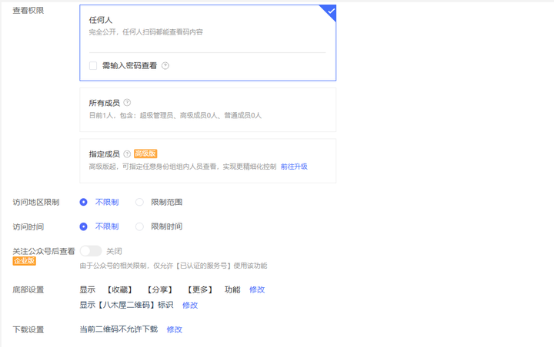Open the 前往升级 link
The image size is (554, 347).
point(294,167)
